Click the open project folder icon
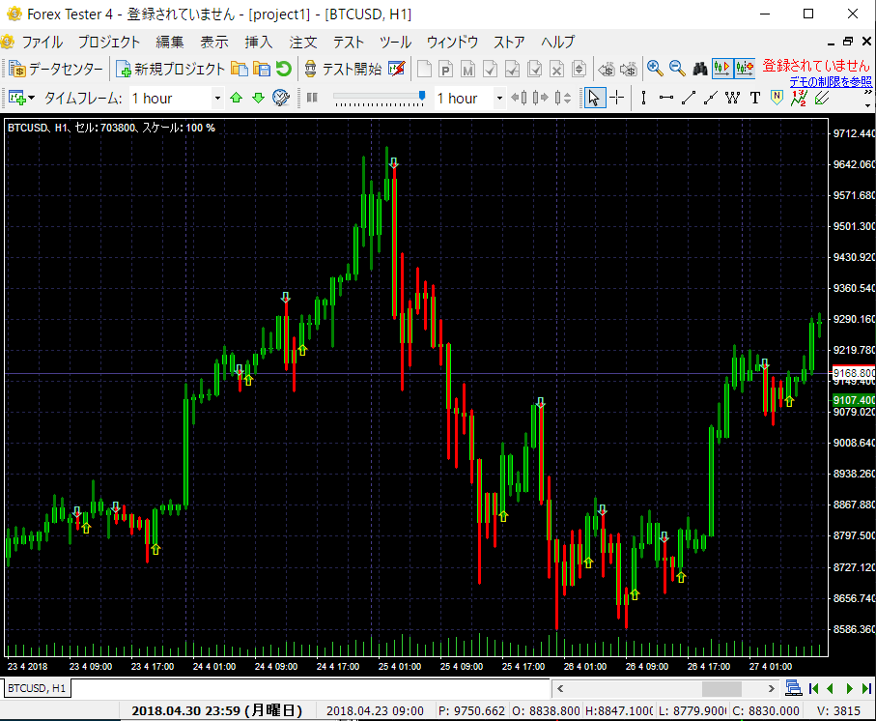Screen dimensions: 876x721 point(240,69)
